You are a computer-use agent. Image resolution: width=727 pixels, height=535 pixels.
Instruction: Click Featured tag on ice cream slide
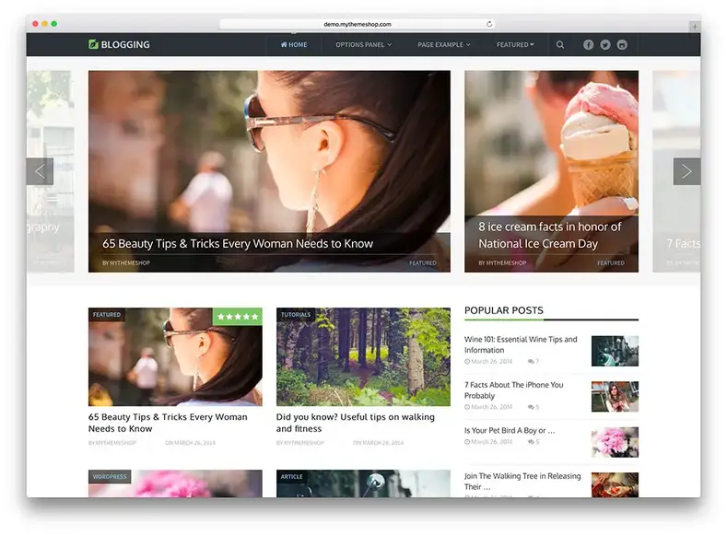(x=611, y=263)
